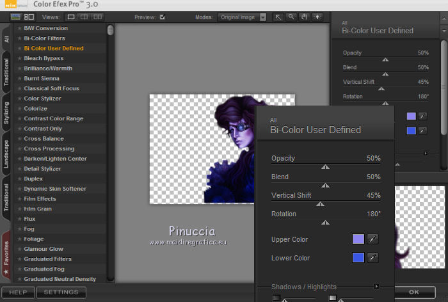The width and height of the screenshot is (448, 302).
Task: Select the arrow pointer tool
Action: pyautogui.click(x=278, y=17)
